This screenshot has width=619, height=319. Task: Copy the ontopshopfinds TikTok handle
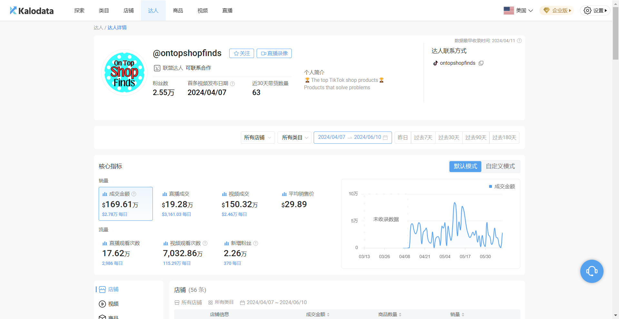pyautogui.click(x=481, y=63)
